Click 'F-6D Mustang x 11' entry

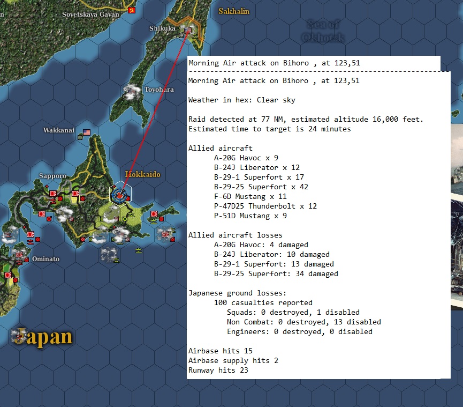pyautogui.click(x=251, y=197)
